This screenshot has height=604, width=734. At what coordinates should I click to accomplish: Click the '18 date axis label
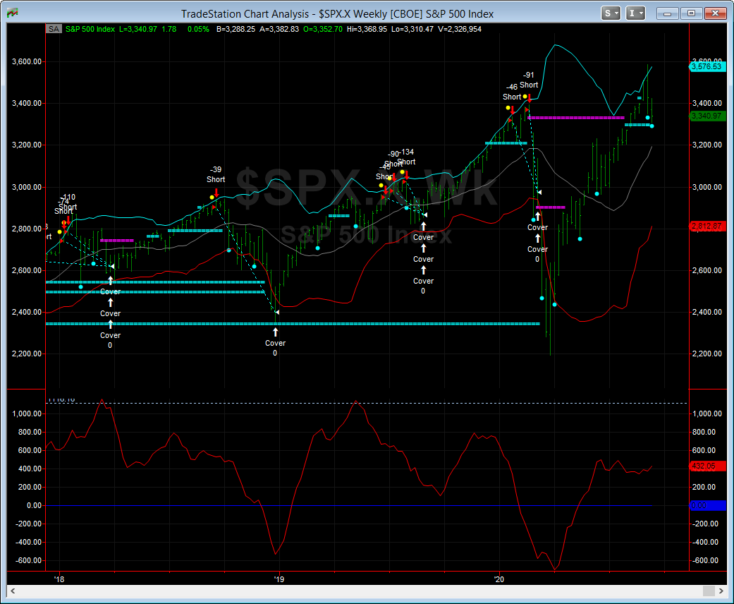pyautogui.click(x=59, y=579)
